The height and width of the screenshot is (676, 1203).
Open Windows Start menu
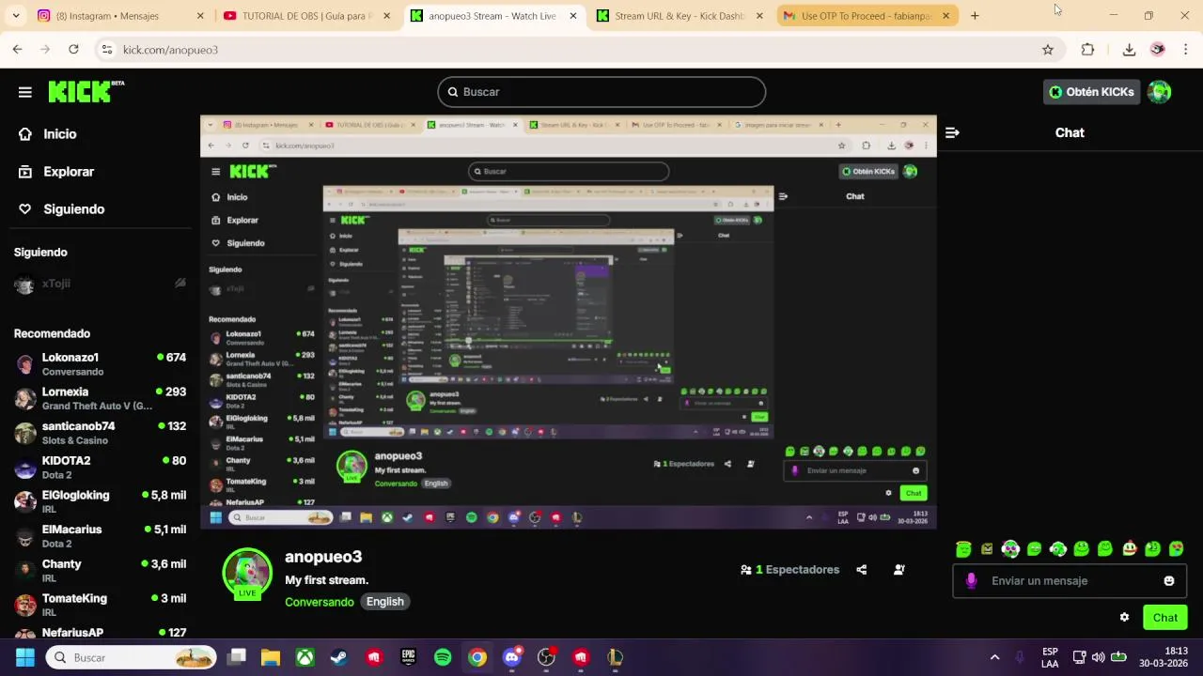click(25, 657)
